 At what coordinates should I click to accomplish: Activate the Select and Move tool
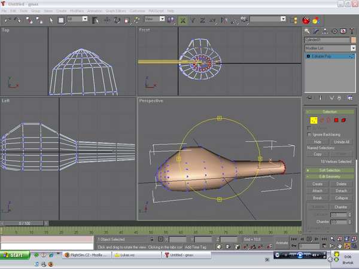click(107, 20)
